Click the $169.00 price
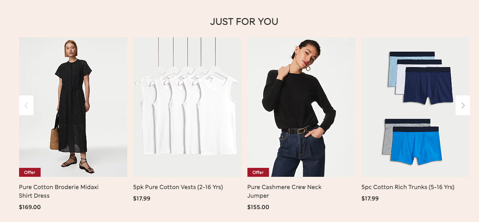The height and width of the screenshot is (222, 479). coord(30,207)
